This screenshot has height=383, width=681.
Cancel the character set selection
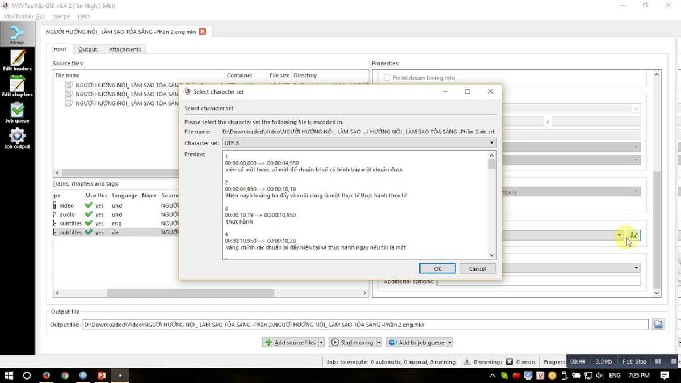tap(477, 268)
